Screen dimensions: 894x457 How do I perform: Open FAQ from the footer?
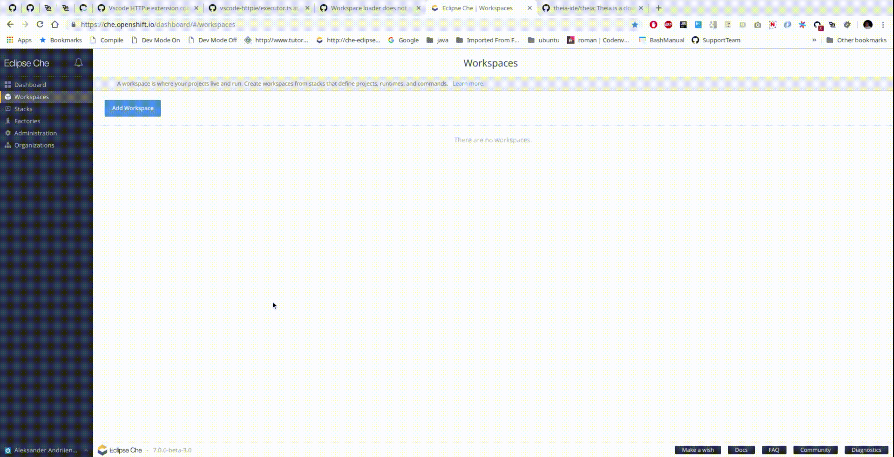(x=774, y=450)
